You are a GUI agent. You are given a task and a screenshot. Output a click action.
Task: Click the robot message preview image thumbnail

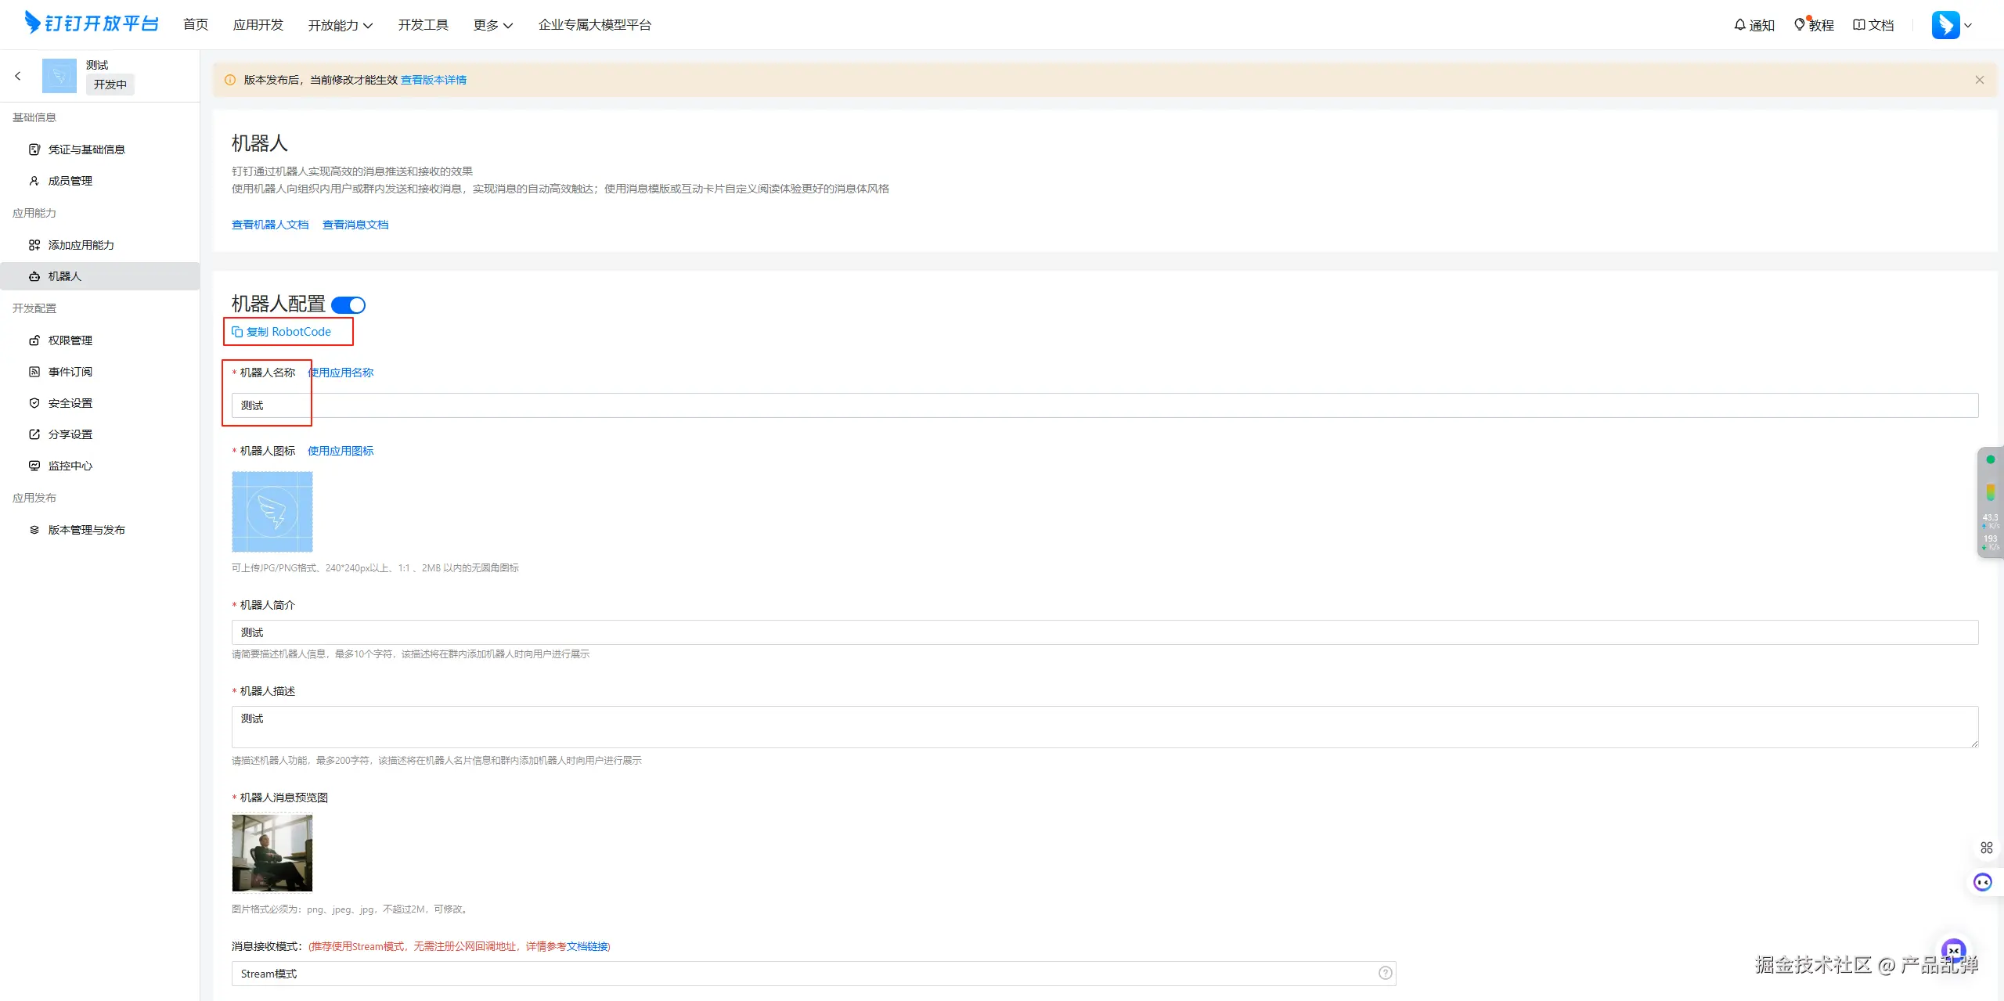click(x=272, y=852)
